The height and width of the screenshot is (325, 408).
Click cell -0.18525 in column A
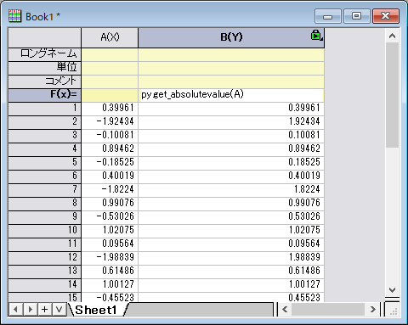tap(110, 163)
